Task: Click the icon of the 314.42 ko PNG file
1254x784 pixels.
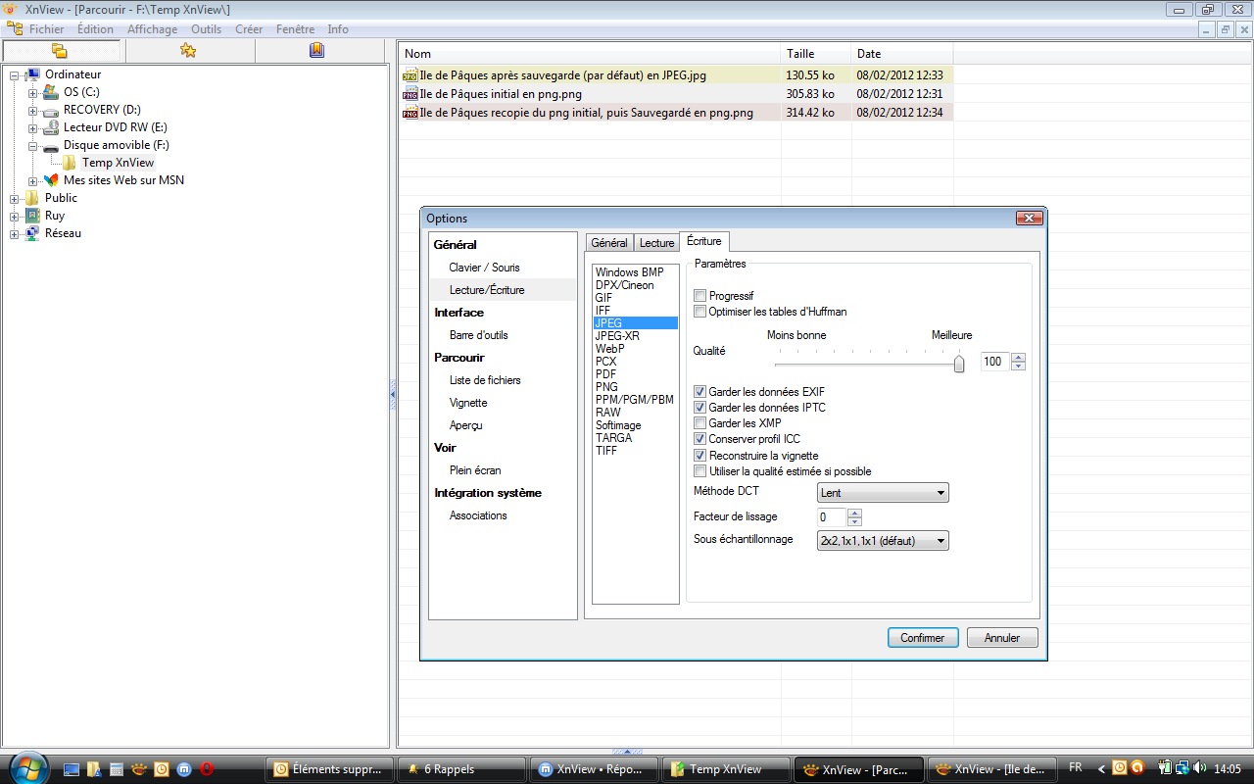Action: [x=410, y=113]
